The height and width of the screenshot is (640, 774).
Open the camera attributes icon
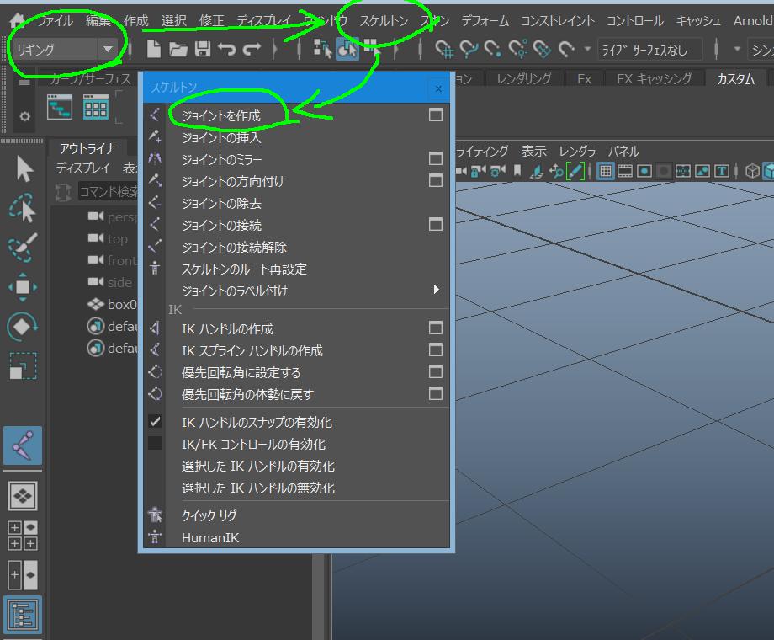coord(497,171)
